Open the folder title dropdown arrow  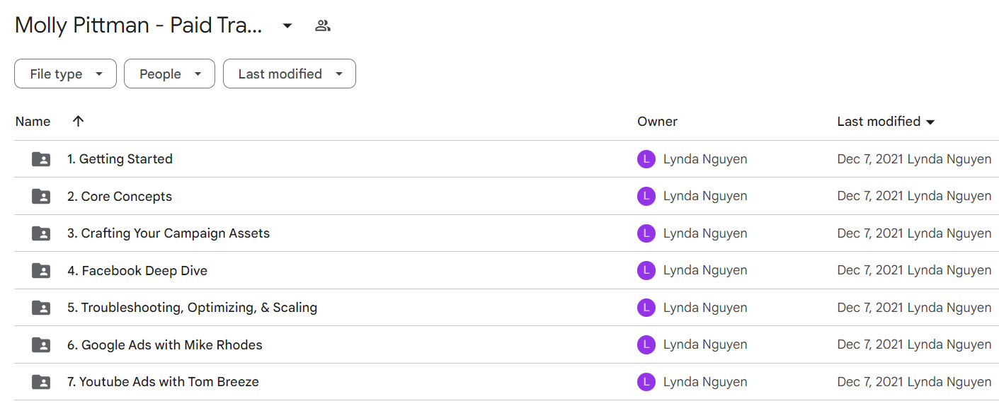pos(287,26)
